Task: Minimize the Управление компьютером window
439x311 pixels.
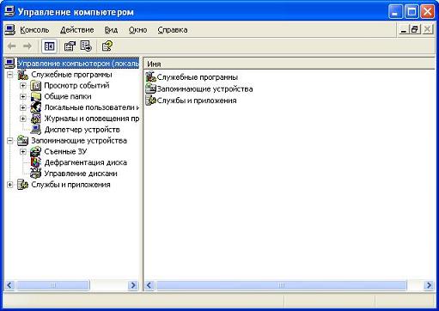Action: [x=395, y=12]
